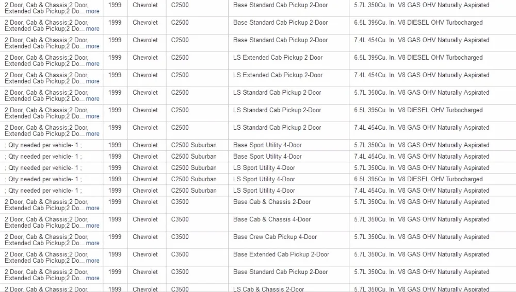Show more notes for C2500 LS Standard Cab 5.7L
The image size is (516, 292).
pos(92,99)
